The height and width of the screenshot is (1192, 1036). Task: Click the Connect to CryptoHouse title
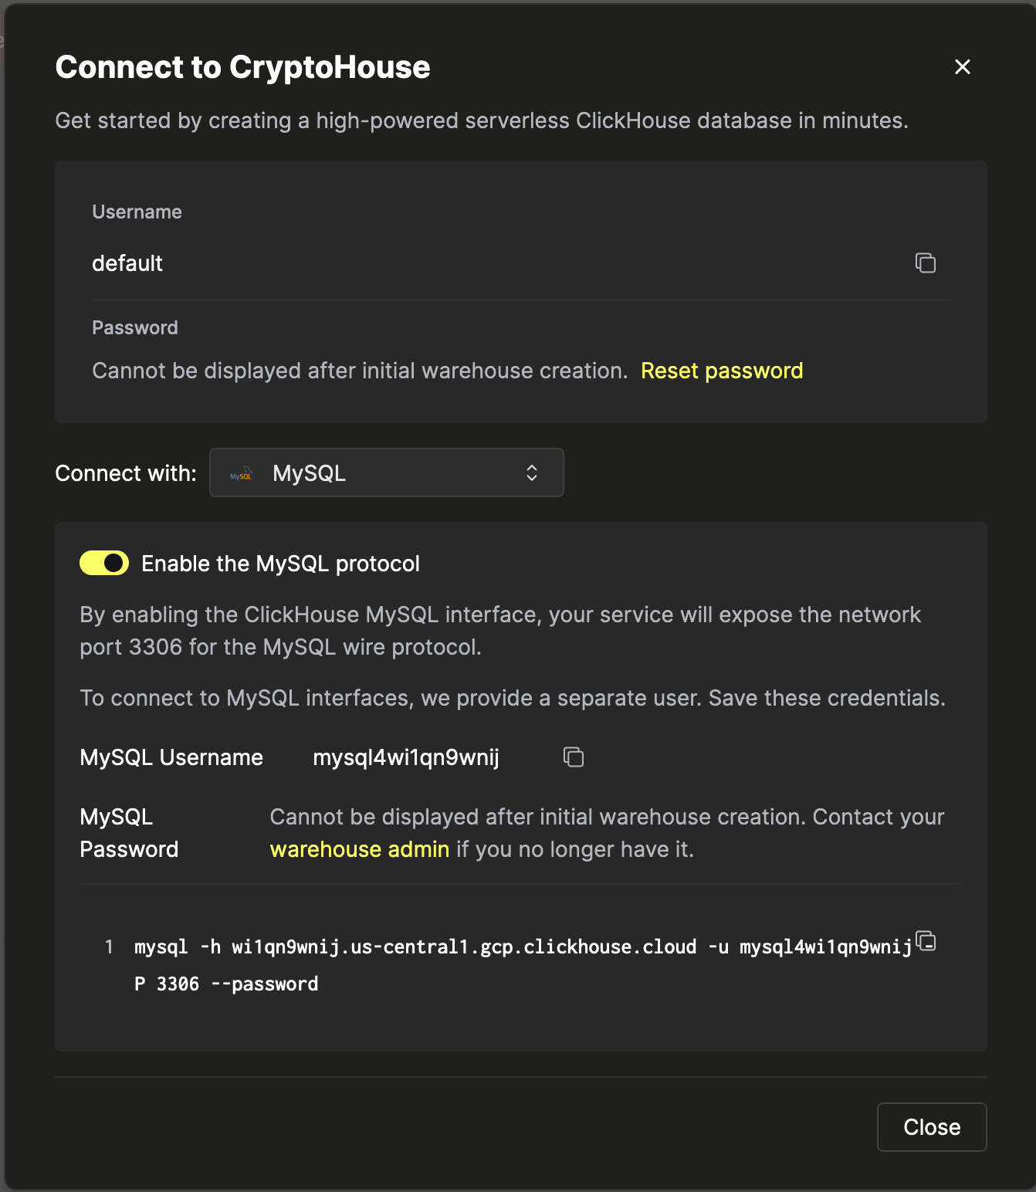242,67
